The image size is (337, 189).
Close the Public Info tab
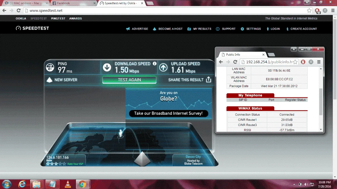[x=263, y=55]
